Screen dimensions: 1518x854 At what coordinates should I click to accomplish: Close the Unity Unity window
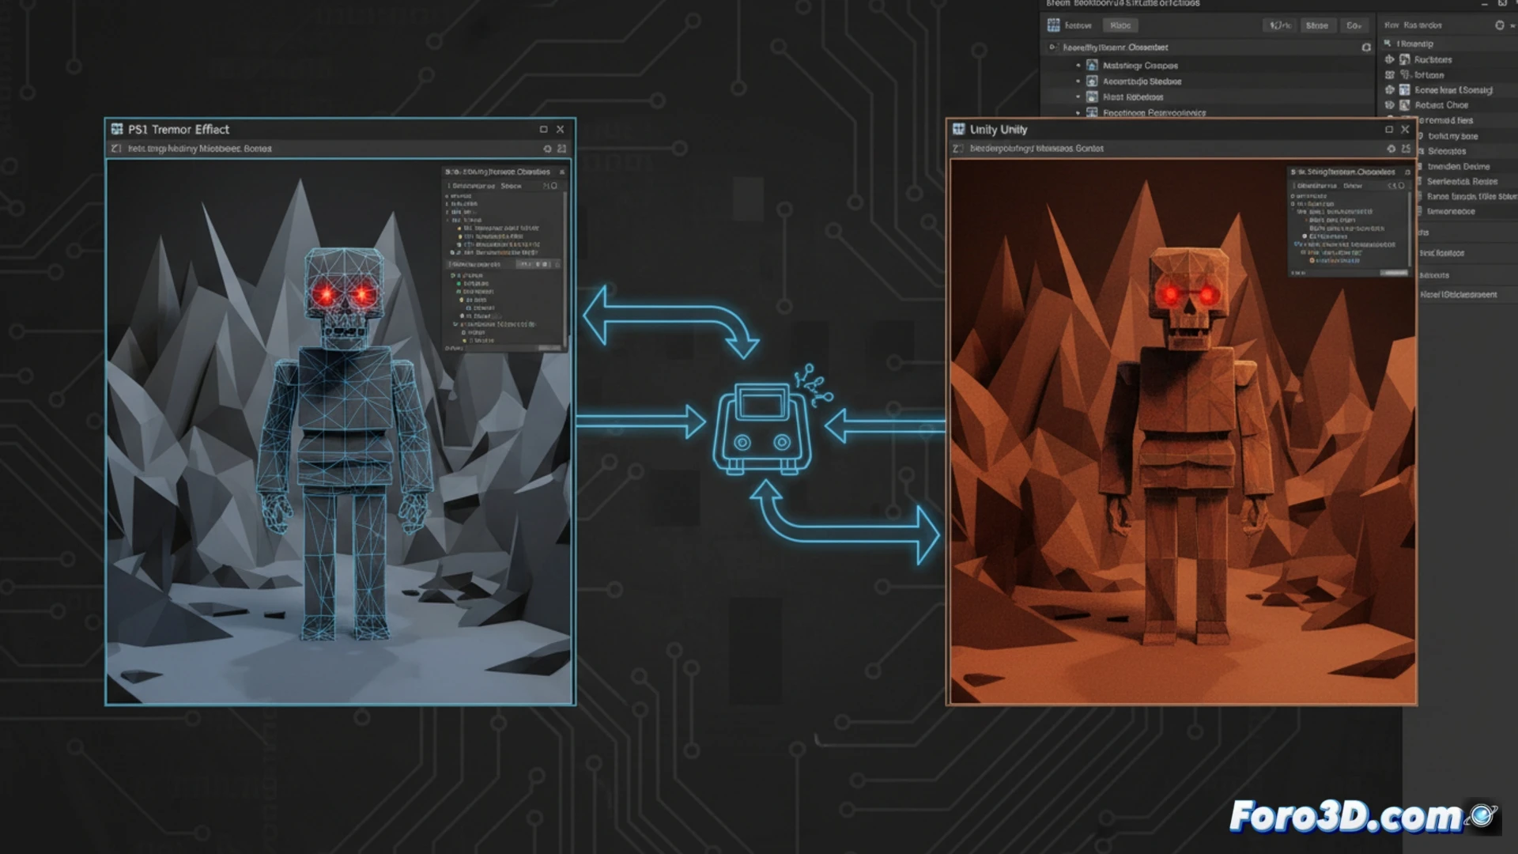[1406, 129]
